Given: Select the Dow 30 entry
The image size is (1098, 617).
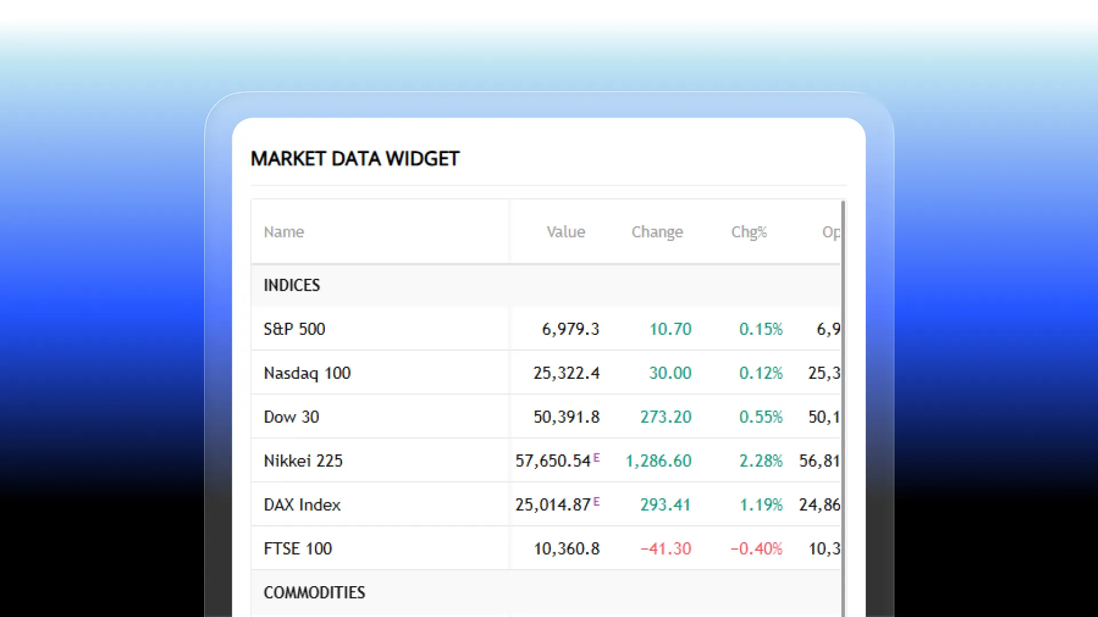Looking at the screenshot, I should 291,417.
